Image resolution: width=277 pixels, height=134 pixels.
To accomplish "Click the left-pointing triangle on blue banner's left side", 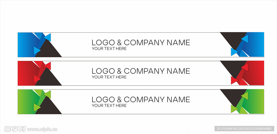I will [x=48, y=37].
